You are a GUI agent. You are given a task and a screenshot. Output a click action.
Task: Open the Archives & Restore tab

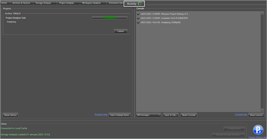click(21, 3)
